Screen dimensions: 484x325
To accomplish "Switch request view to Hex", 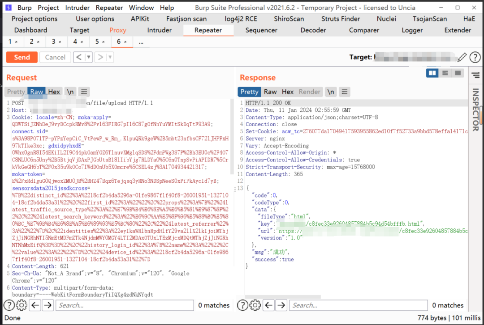I will pos(54,92).
